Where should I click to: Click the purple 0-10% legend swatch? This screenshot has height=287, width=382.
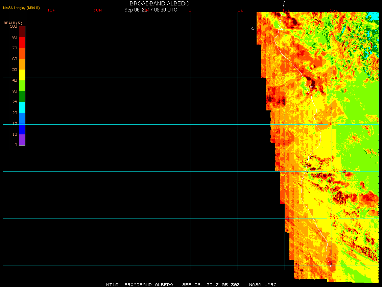22,139
